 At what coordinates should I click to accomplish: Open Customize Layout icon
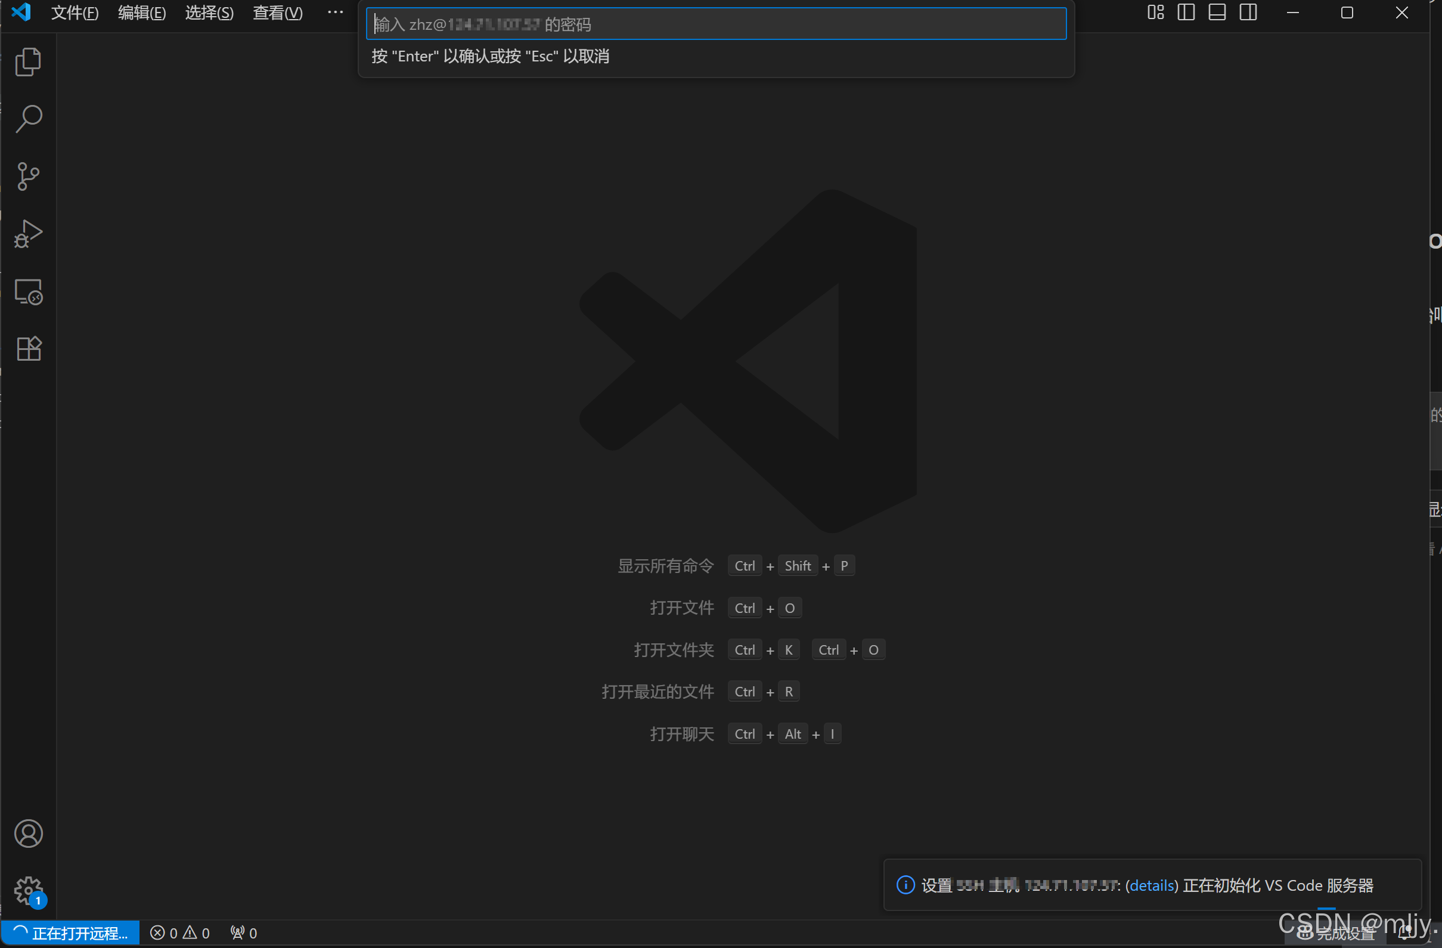(x=1155, y=12)
